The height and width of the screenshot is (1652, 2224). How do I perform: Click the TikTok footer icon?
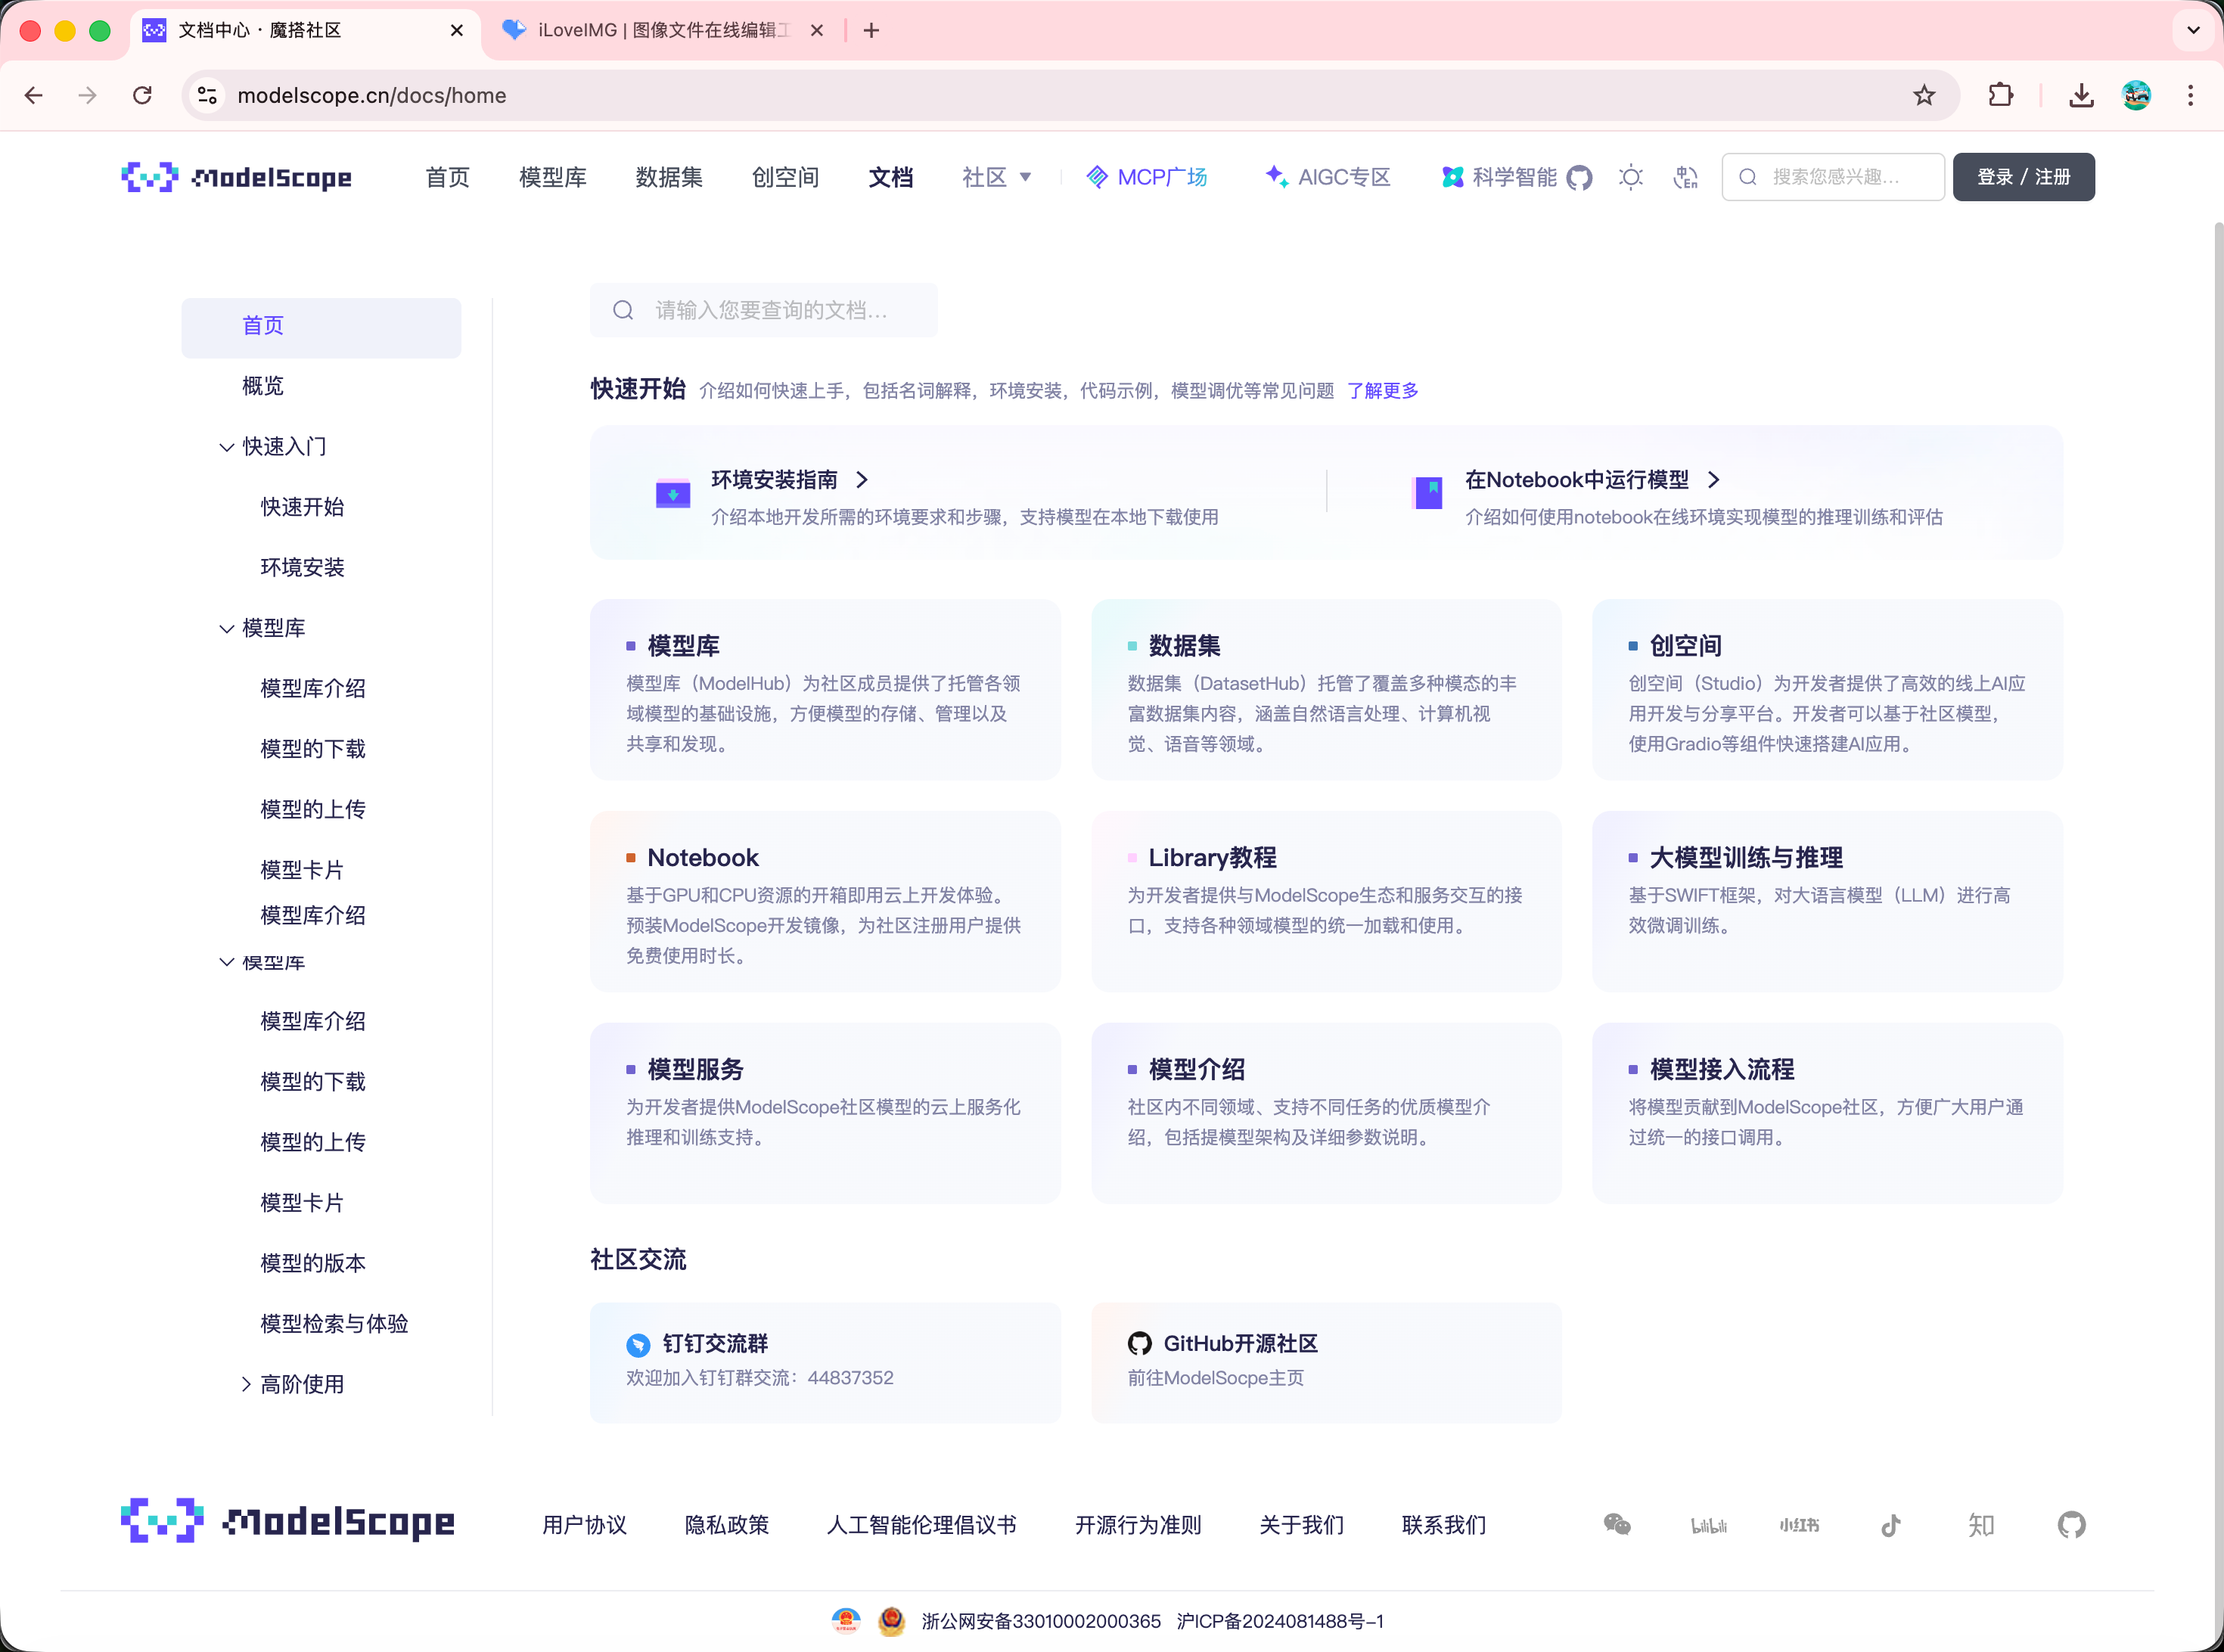1890,1525
